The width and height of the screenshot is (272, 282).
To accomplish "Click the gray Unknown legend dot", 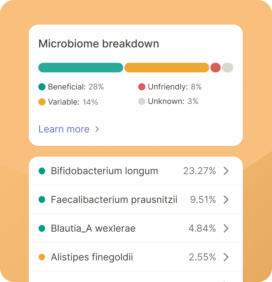I will [x=142, y=101].
